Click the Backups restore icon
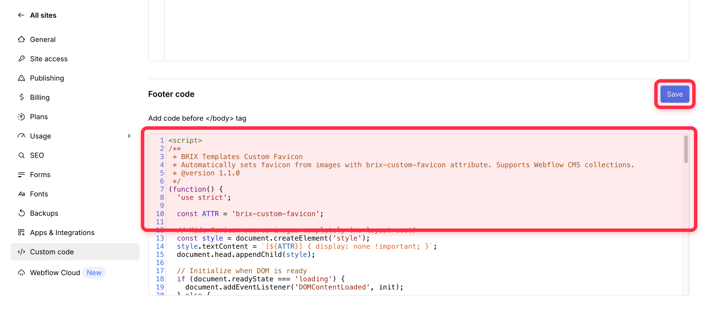Viewport: 710px width, 310px height. [22, 213]
